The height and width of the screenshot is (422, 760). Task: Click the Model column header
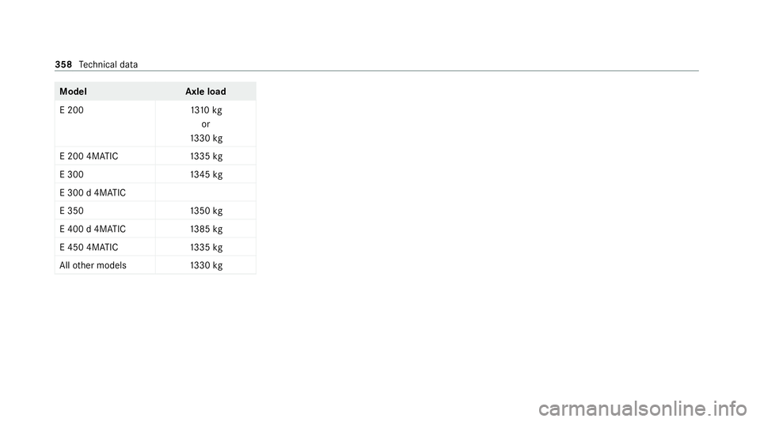pos(73,92)
